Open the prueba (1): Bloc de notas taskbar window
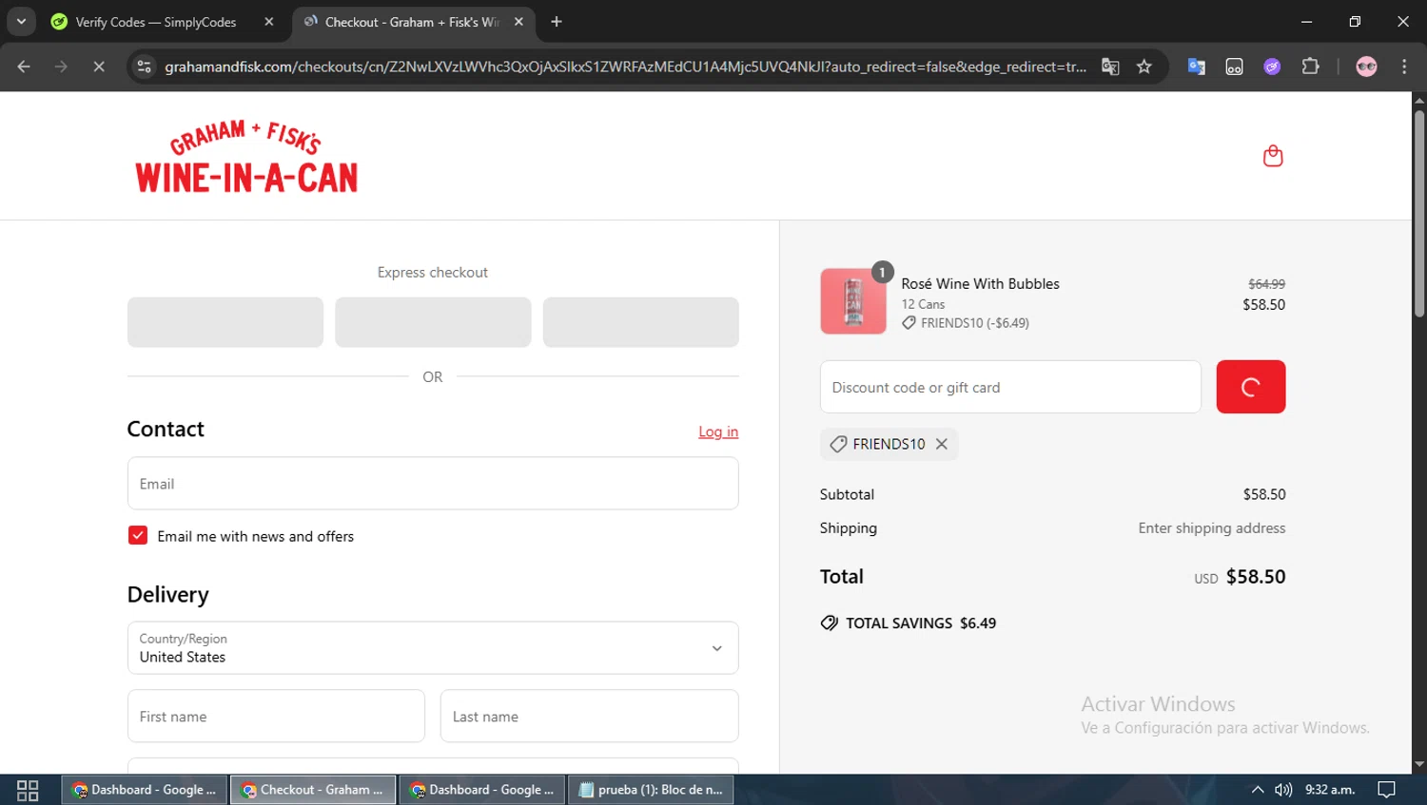This screenshot has height=805, width=1427. [651, 790]
